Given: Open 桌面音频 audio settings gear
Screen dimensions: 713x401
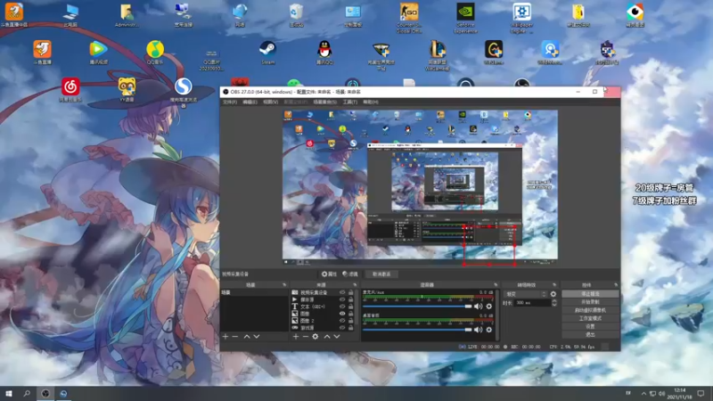Looking at the screenshot, I should tap(488, 330).
